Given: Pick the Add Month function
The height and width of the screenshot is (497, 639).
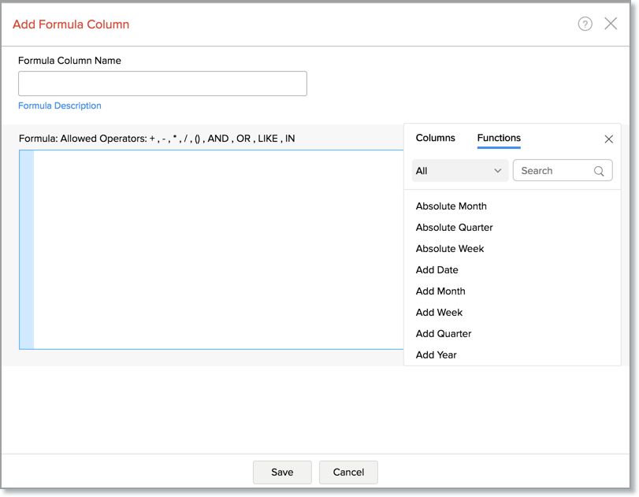Looking at the screenshot, I should point(440,291).
